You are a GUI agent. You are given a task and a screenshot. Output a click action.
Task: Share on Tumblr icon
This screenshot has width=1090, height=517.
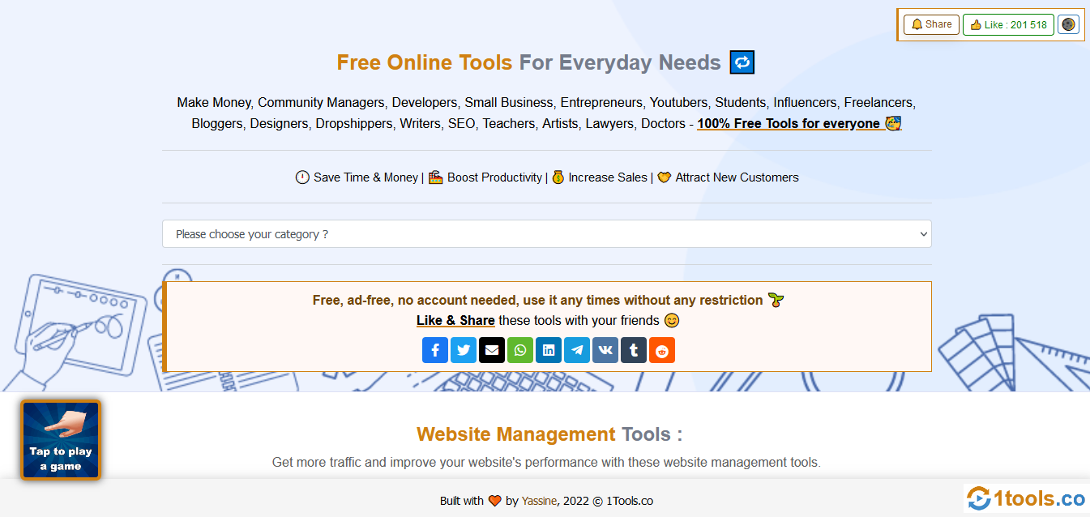(634, 350)
